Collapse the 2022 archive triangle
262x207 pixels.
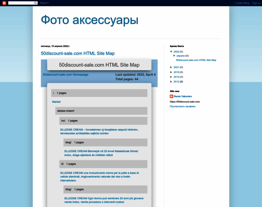click(x=171, y=51)
